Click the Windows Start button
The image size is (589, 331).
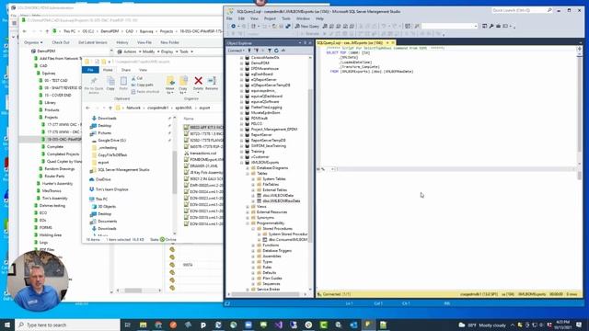7,325
